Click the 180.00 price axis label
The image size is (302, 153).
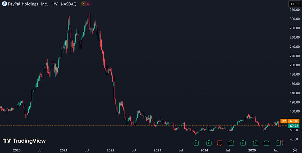(295, 74)
